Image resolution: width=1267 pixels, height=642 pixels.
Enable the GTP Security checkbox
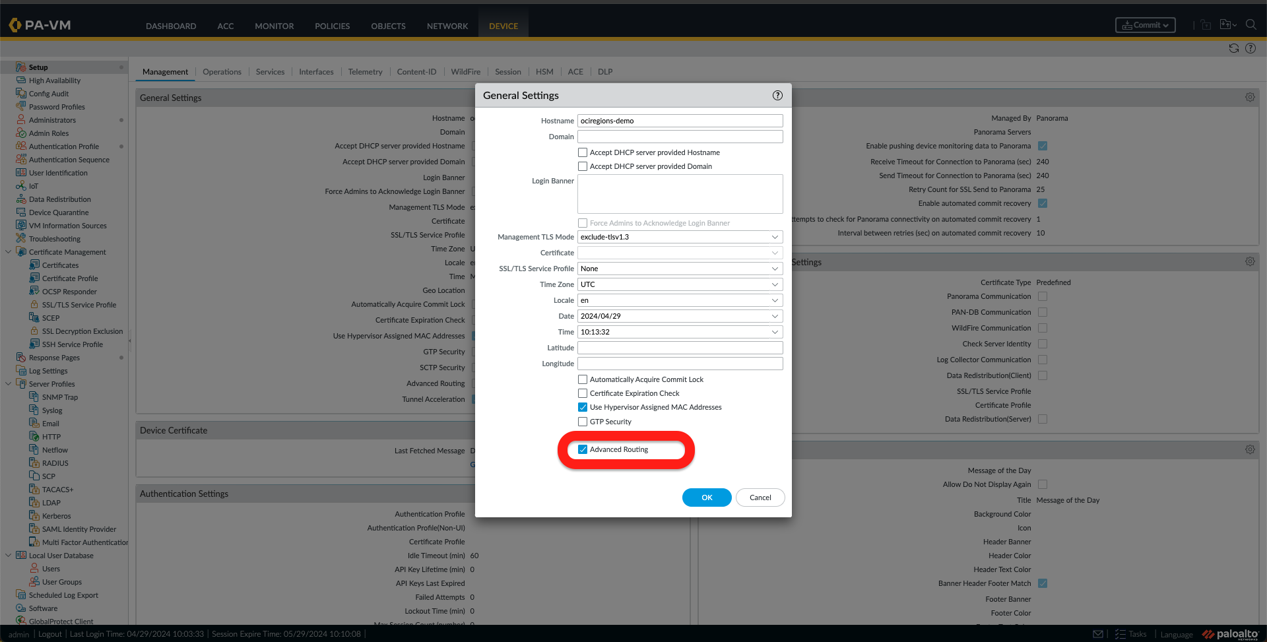coord(583,421)
